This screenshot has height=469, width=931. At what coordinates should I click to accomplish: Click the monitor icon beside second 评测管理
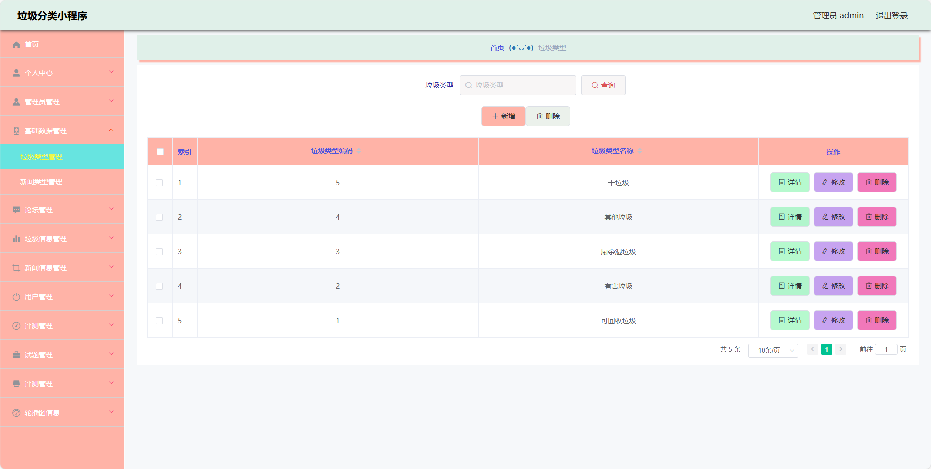click(x=16, y=384)
